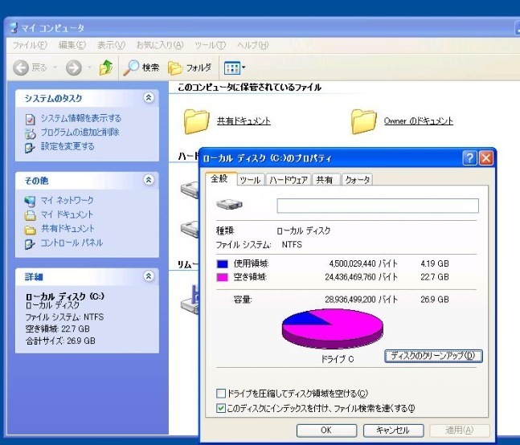
Task: Click the Back arrow toolbar icon
Action: point(22,68)
